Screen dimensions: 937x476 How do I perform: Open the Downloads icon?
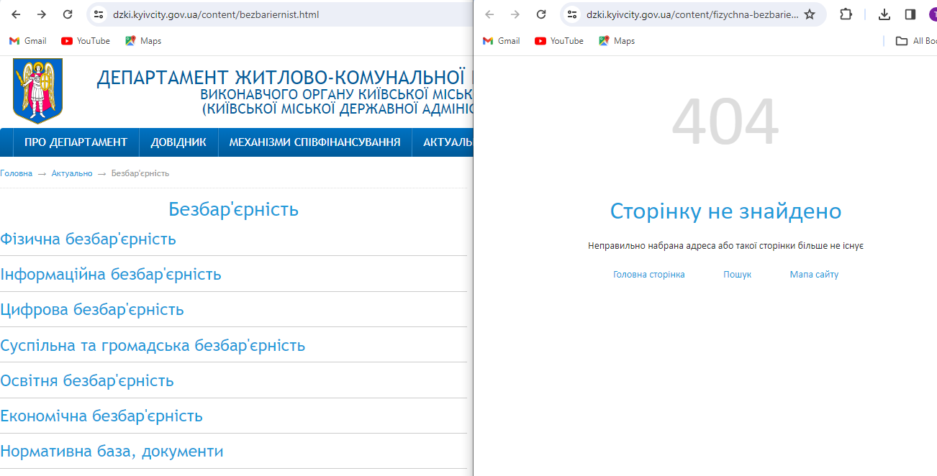click(884, 13)
